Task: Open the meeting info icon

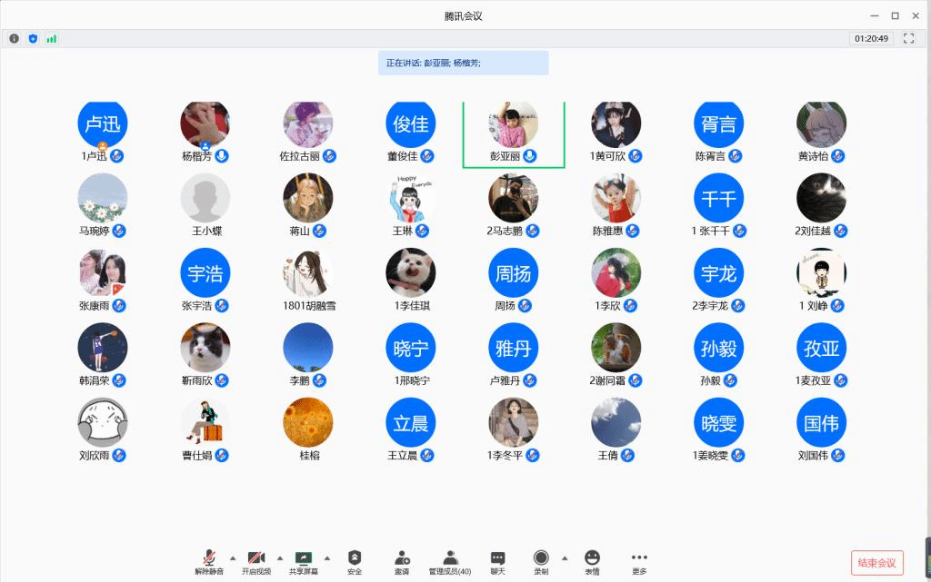Action: pyautogui.click(x=15, y=38)
